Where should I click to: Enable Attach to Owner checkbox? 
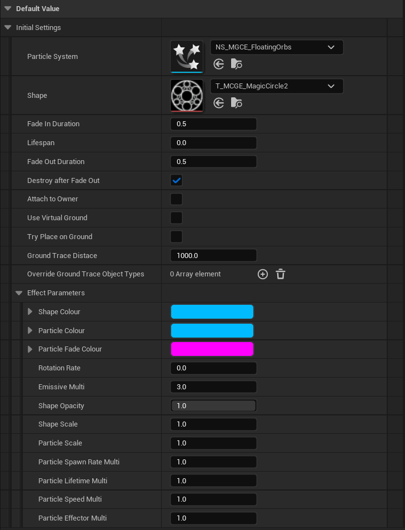[x=177, y=199]
